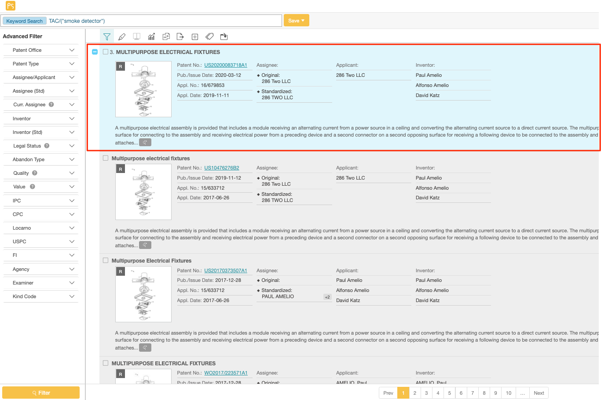Click the filter funnel icon in toolbar
Viewport: 601px width, 400px height.
tap(106, 36)
